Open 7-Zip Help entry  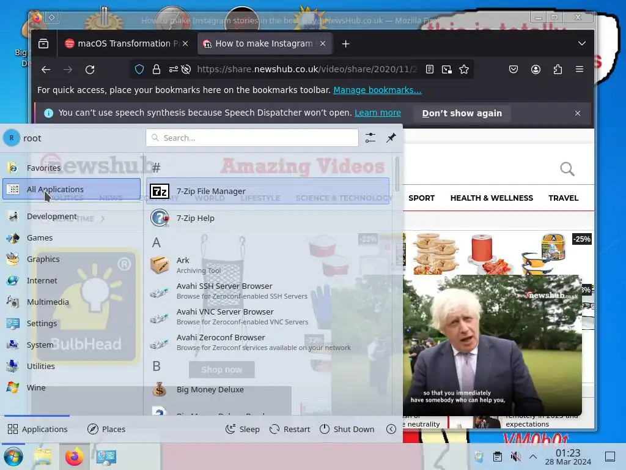[268, 218]
